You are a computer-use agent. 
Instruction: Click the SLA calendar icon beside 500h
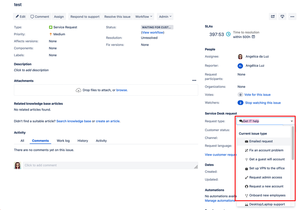(253, 37)
